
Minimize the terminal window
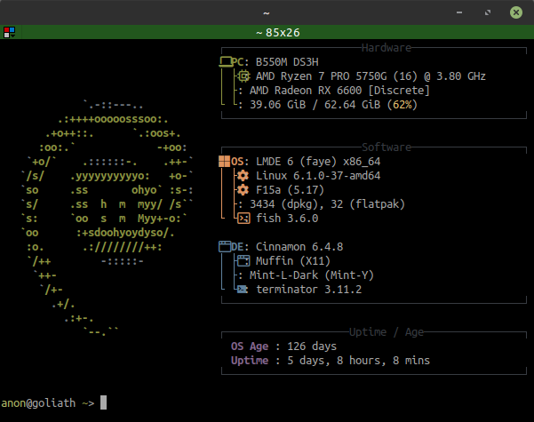point(459,12)
